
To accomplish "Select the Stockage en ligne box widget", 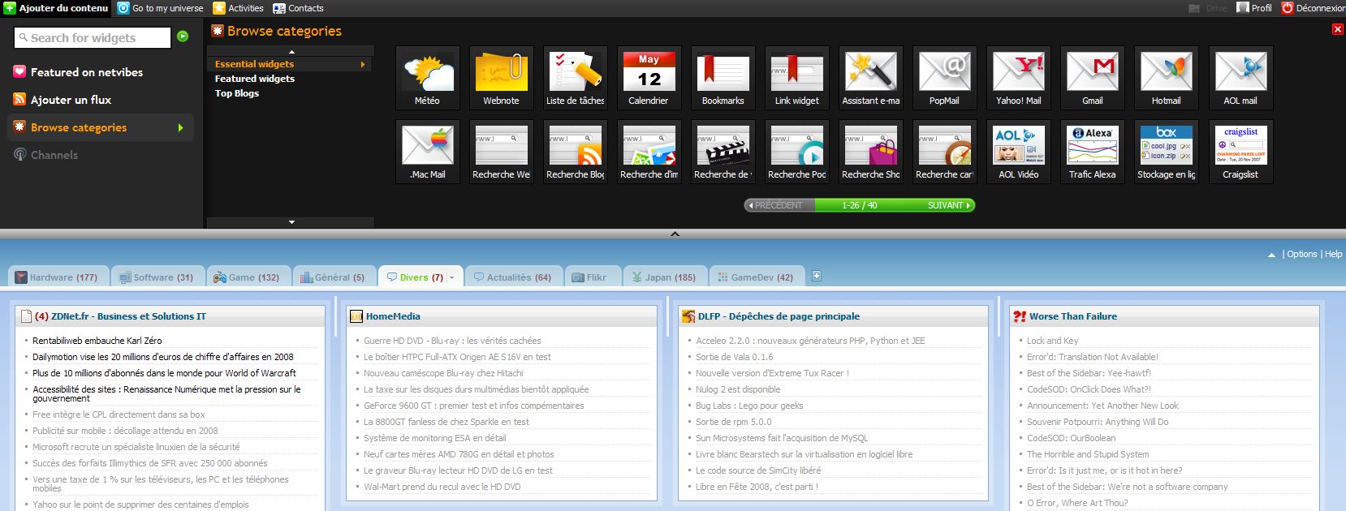I will (1166, 152).
